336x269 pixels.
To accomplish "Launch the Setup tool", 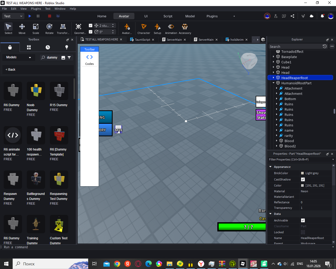I will coord(157,29).
